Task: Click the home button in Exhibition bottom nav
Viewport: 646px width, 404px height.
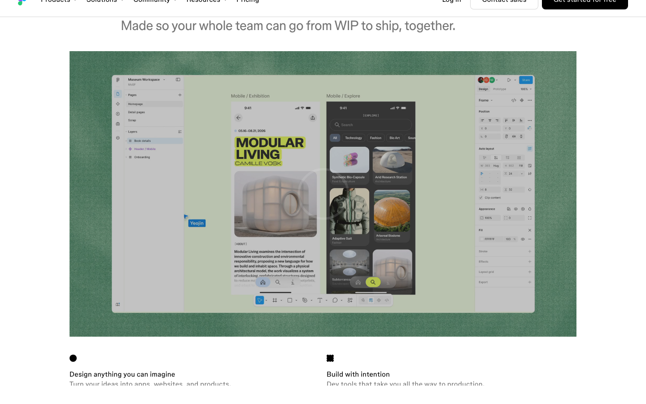Action: (263, 282)
